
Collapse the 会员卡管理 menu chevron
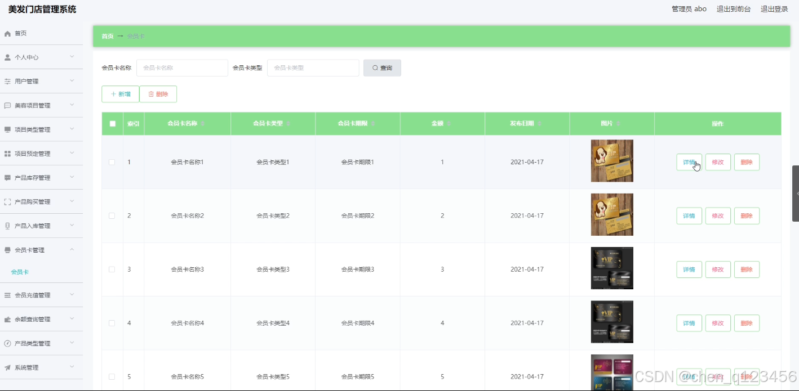[x=72, y=250]
